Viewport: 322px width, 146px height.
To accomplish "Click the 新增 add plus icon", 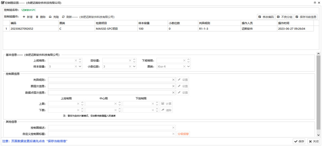I will [x=24, y=17].
